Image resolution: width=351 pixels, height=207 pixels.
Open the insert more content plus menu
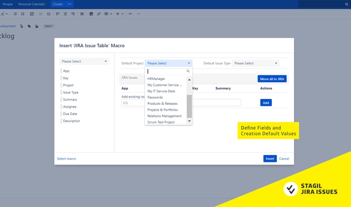pos(119,14)
